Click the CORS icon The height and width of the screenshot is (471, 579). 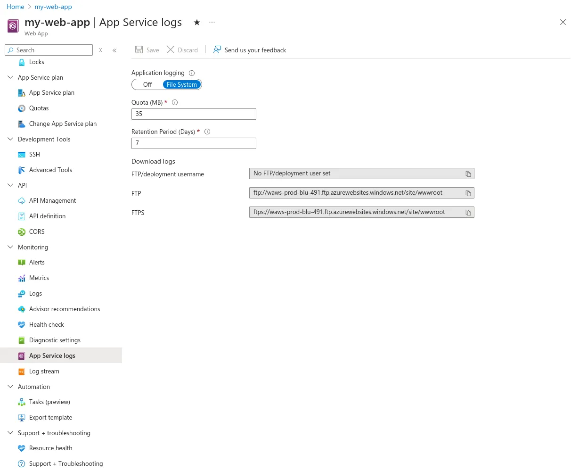click(21, 232)
